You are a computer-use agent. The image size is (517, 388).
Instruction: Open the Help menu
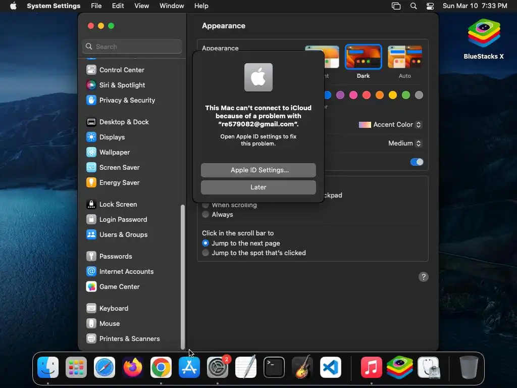click(201, 6)
